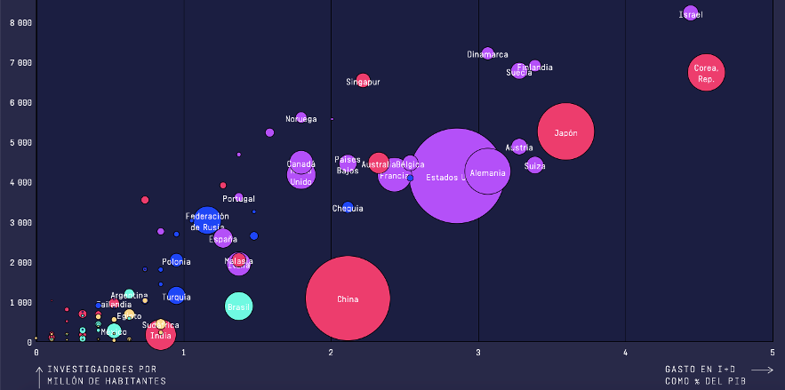Click the Turquía bubble
Viewport: 785px width, 390px height.
(x=177, y=295)
